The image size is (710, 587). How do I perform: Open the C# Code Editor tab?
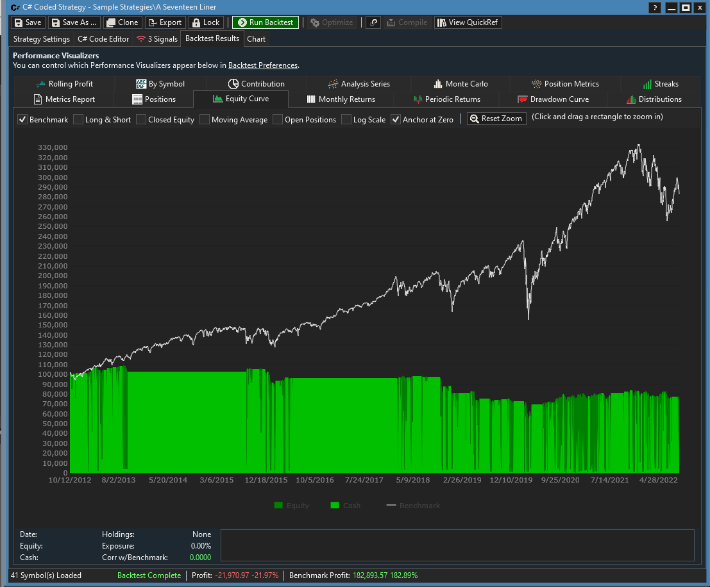pyautogui.click(x=103, y=39)
